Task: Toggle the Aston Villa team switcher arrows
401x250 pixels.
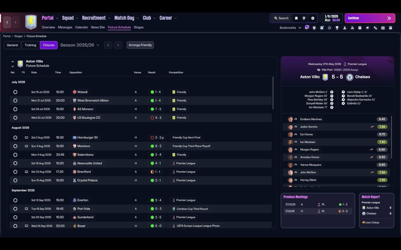Action: point(13,64)
